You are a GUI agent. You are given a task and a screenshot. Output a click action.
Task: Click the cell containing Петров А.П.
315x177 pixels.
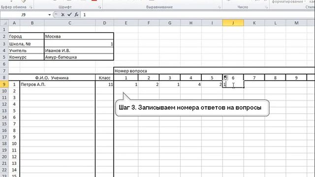pos(58,84)
